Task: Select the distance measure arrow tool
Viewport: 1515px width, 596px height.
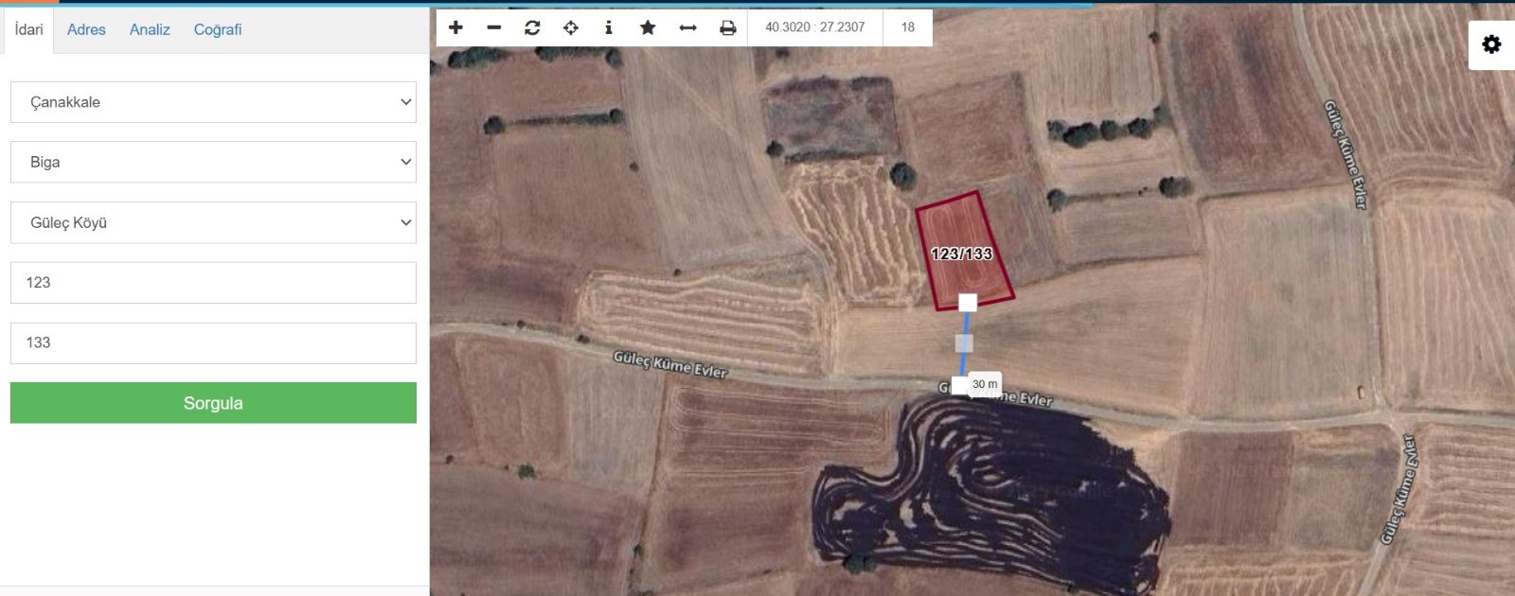Action: pyautogui.click(x=688, y=27)
